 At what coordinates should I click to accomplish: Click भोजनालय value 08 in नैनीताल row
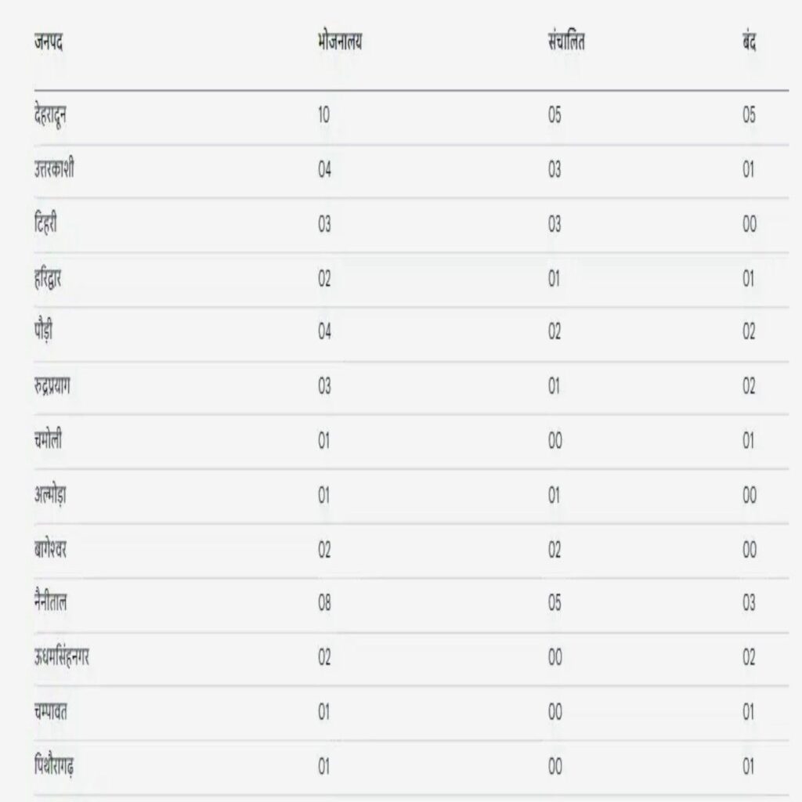point(324,603)
